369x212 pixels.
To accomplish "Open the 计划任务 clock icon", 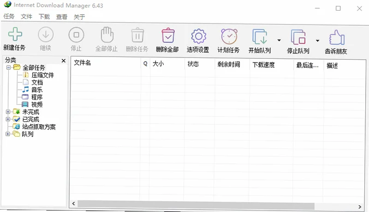I will coord(229,36).
